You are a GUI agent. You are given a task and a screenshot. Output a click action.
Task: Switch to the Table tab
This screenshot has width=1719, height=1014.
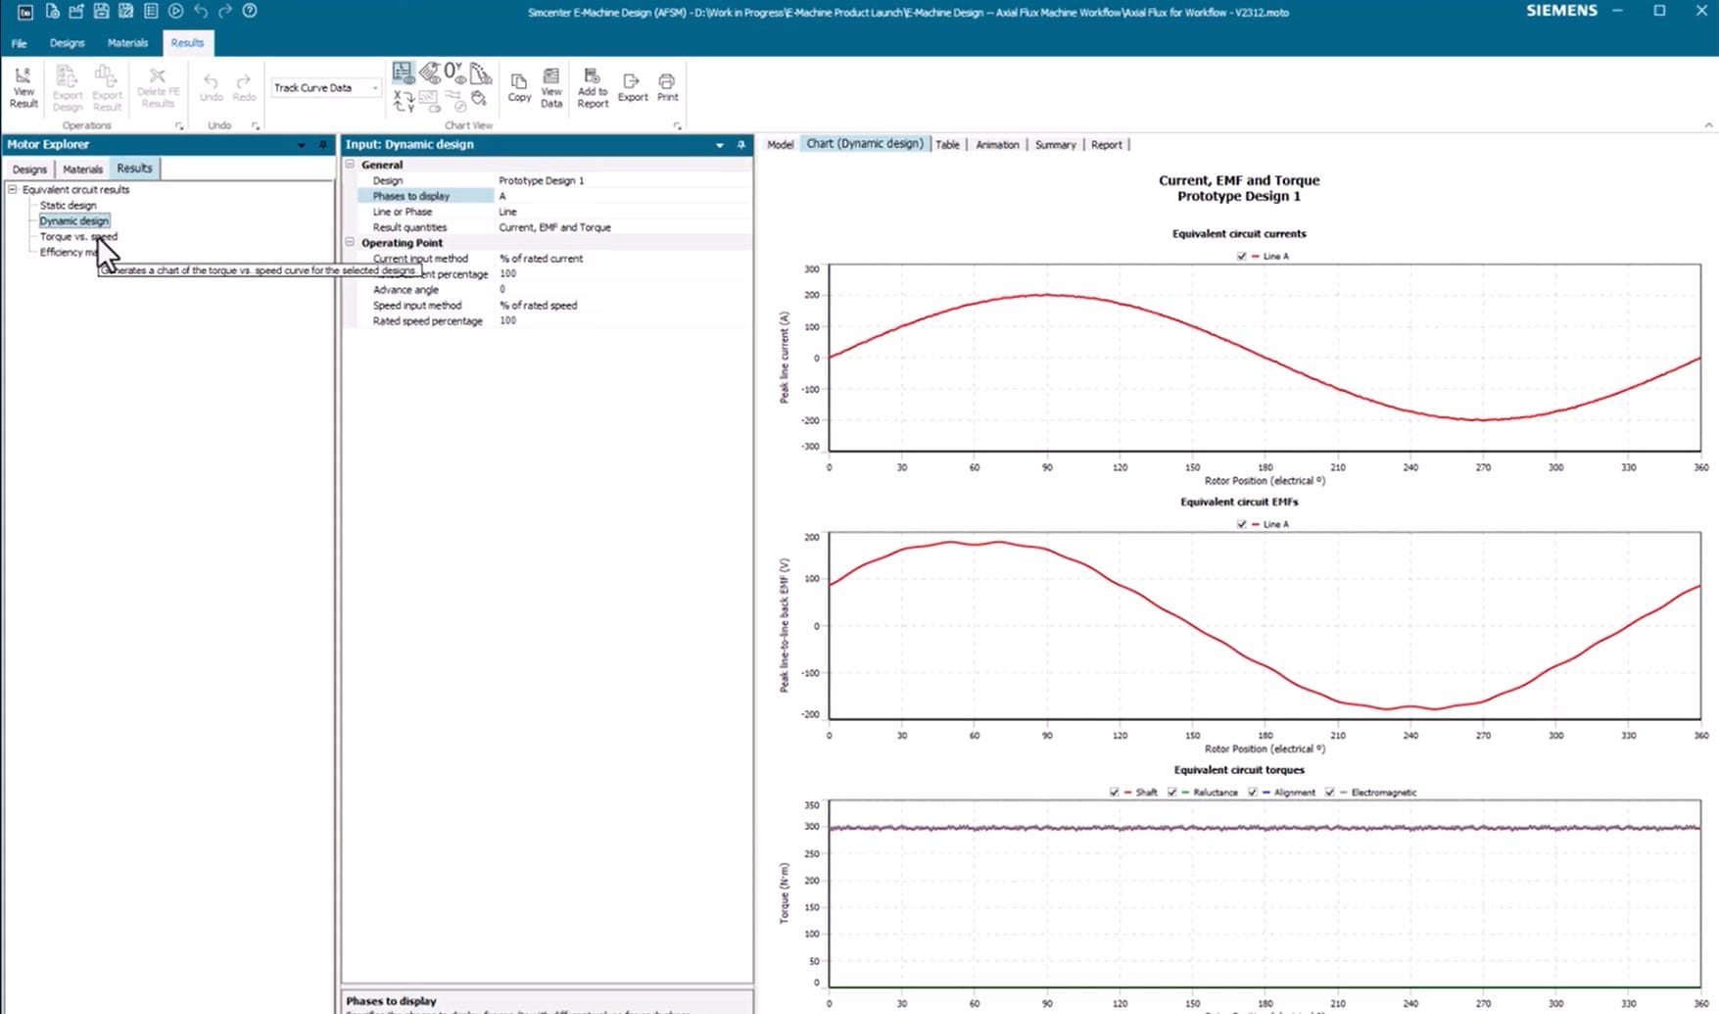click(x=946, y=144)
